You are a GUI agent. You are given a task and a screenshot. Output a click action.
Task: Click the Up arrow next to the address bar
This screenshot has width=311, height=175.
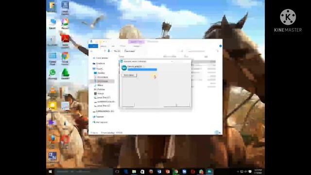coord(105,51)
